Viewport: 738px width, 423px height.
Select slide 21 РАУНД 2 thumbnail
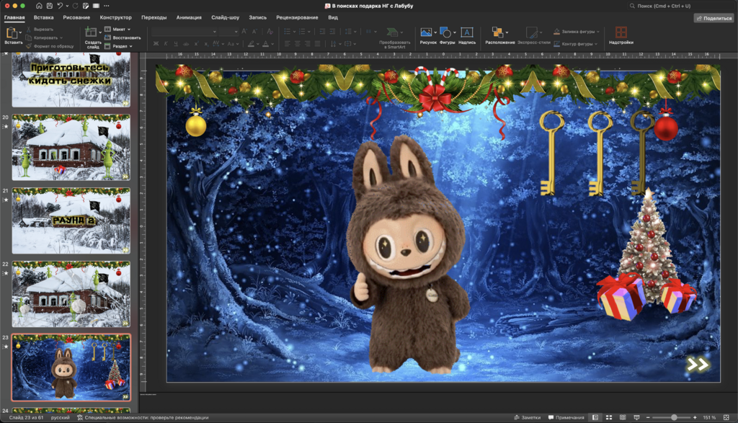tap(71, 221)
